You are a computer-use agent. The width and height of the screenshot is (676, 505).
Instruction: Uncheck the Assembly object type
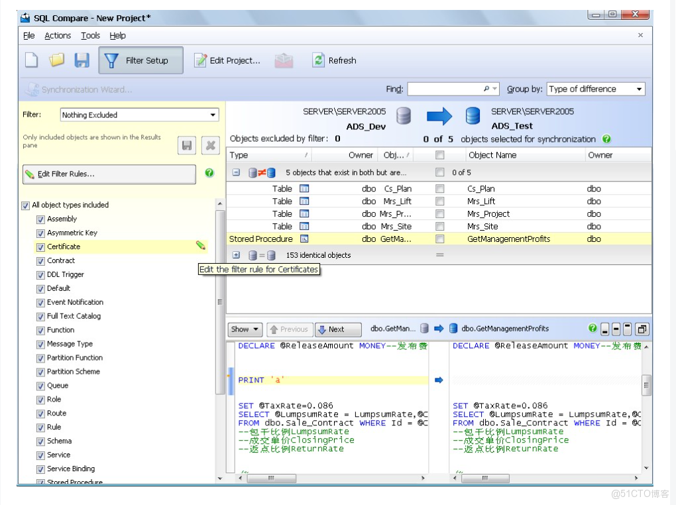click(x=41, y=219)
